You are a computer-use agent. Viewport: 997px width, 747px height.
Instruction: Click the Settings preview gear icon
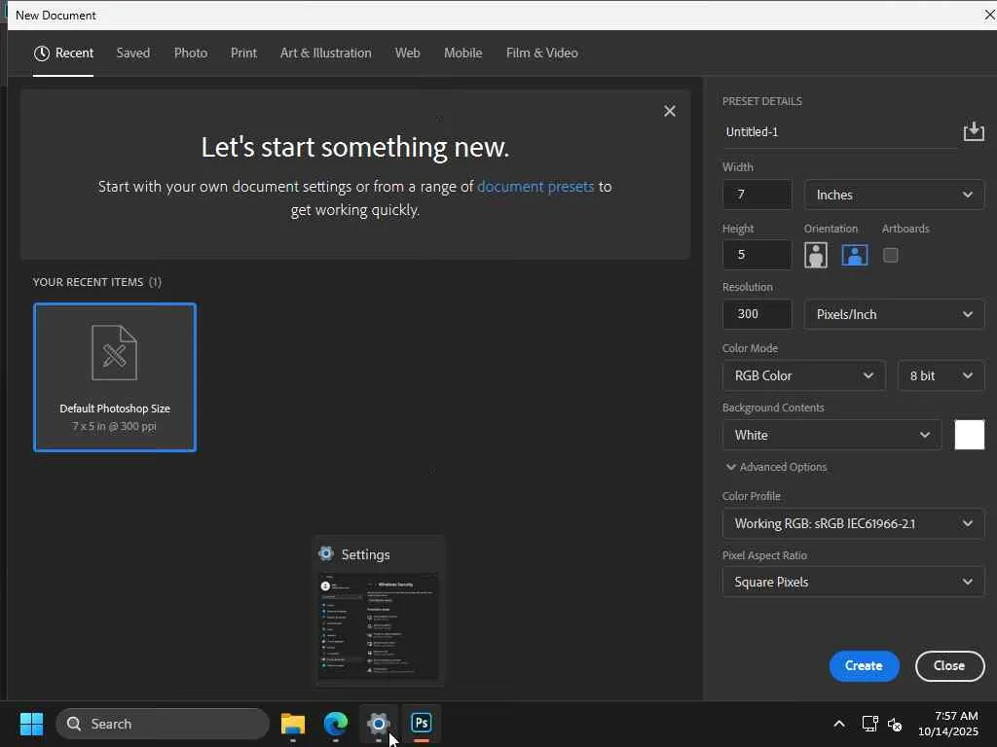(x=326, y=553)
